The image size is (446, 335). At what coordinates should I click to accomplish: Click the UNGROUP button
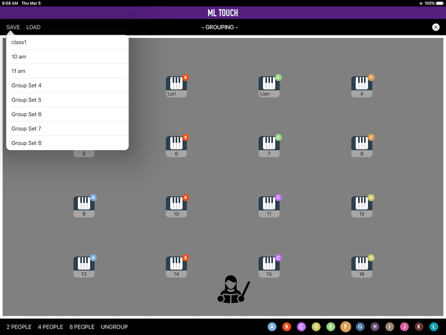click(114, 327)
